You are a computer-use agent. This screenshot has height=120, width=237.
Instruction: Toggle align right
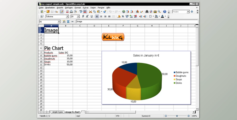tap(105, 16)
